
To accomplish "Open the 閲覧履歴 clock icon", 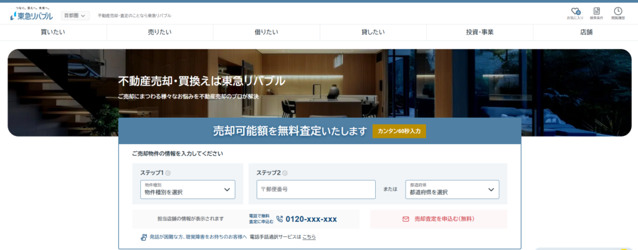I will click(x=617, y=11).
